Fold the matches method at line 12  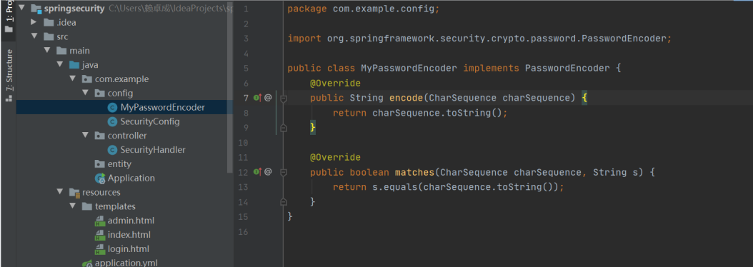tap(284, 172)
